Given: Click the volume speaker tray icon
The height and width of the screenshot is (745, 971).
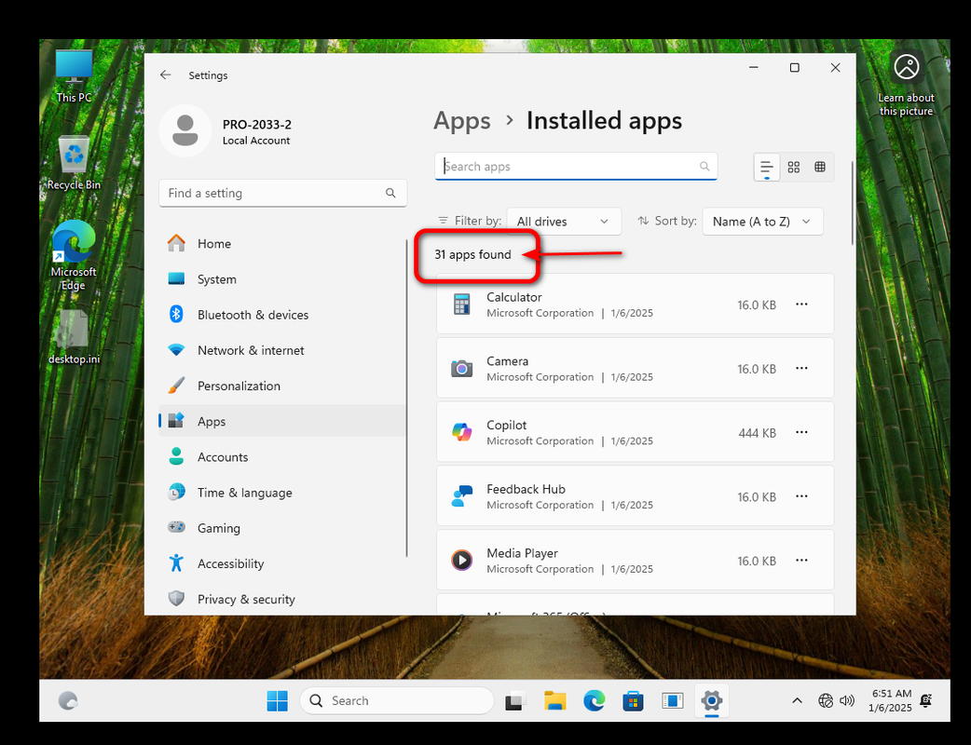Looking at the screenshot, I should point(846,701).
